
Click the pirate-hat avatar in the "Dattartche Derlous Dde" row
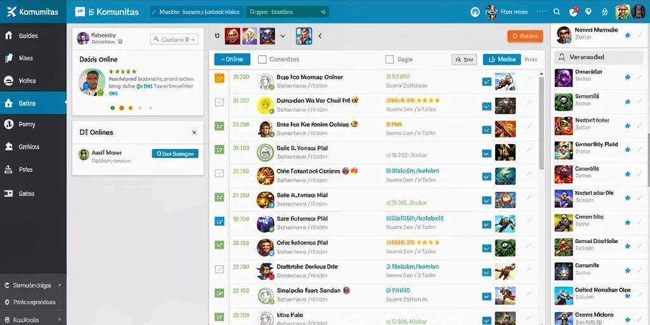click(265, 271)
